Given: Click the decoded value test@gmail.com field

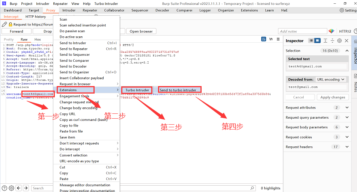Looking at the screenshot, I should [x=317, y=87].
